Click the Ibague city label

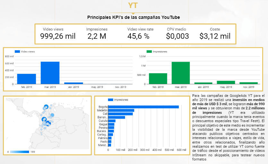click(x=103, y=124)
